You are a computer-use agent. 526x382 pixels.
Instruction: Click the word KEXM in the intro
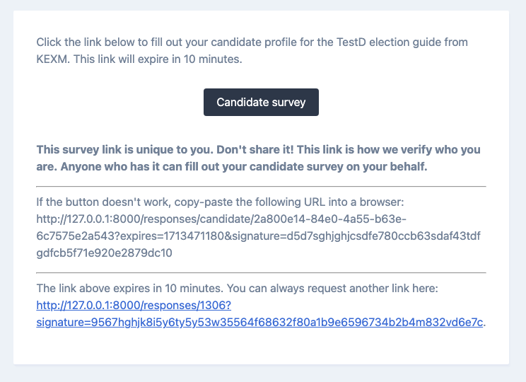52,59
